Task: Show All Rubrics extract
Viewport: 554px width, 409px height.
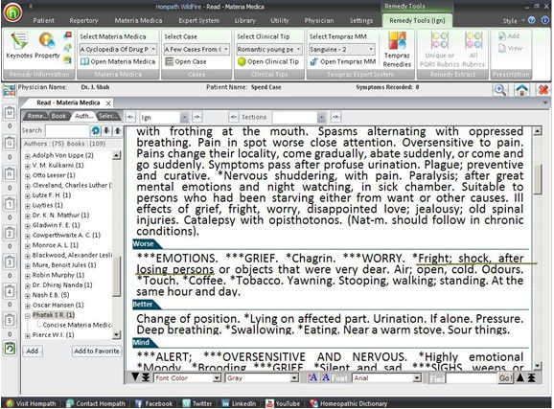Action: pyautogui.click(x=473, y=50)
